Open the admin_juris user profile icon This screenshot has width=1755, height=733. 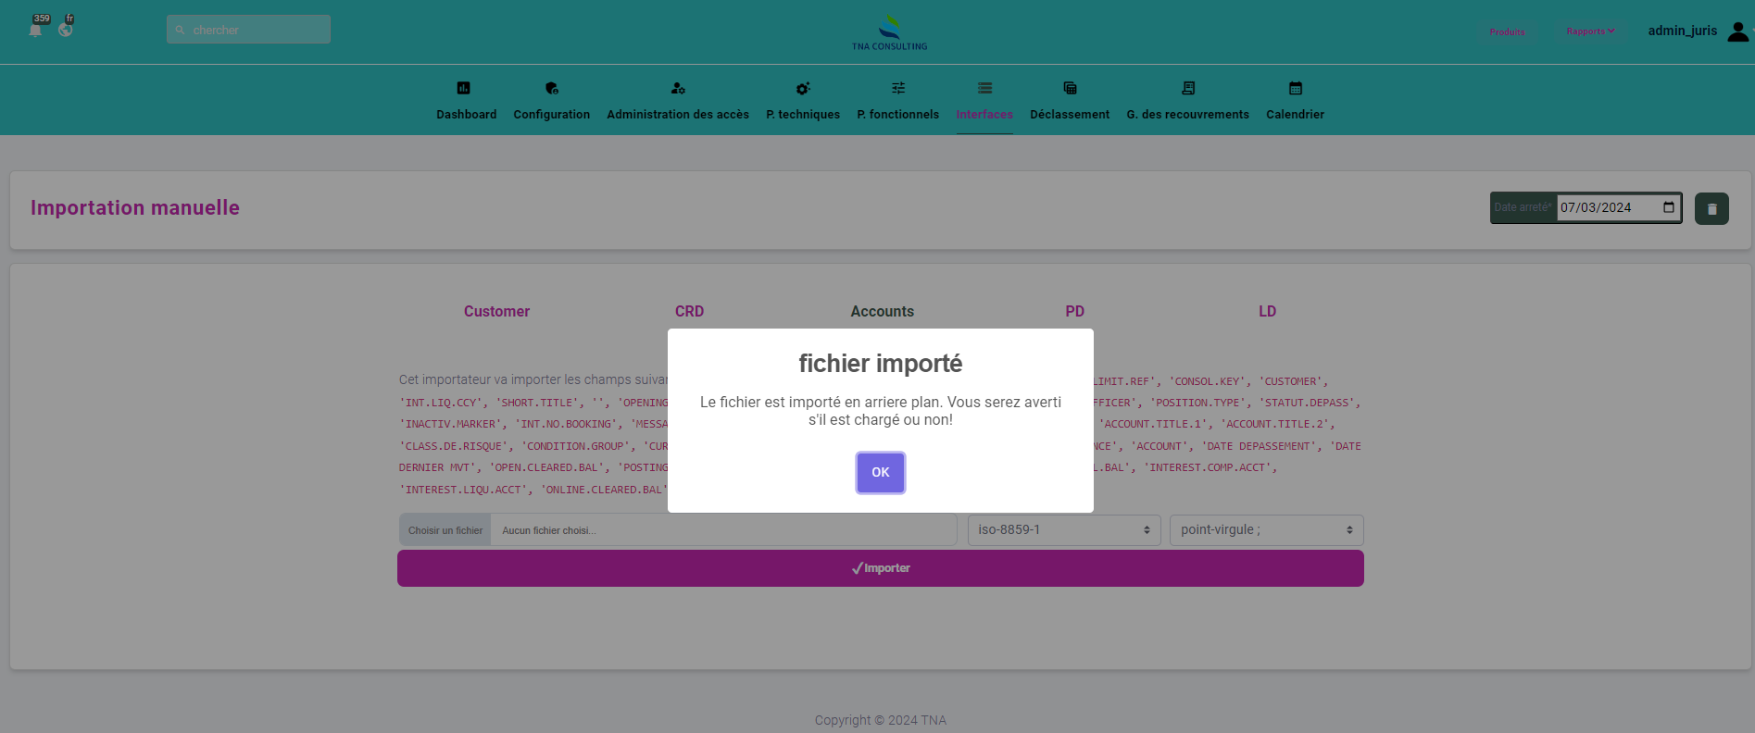coord(1737,31)
